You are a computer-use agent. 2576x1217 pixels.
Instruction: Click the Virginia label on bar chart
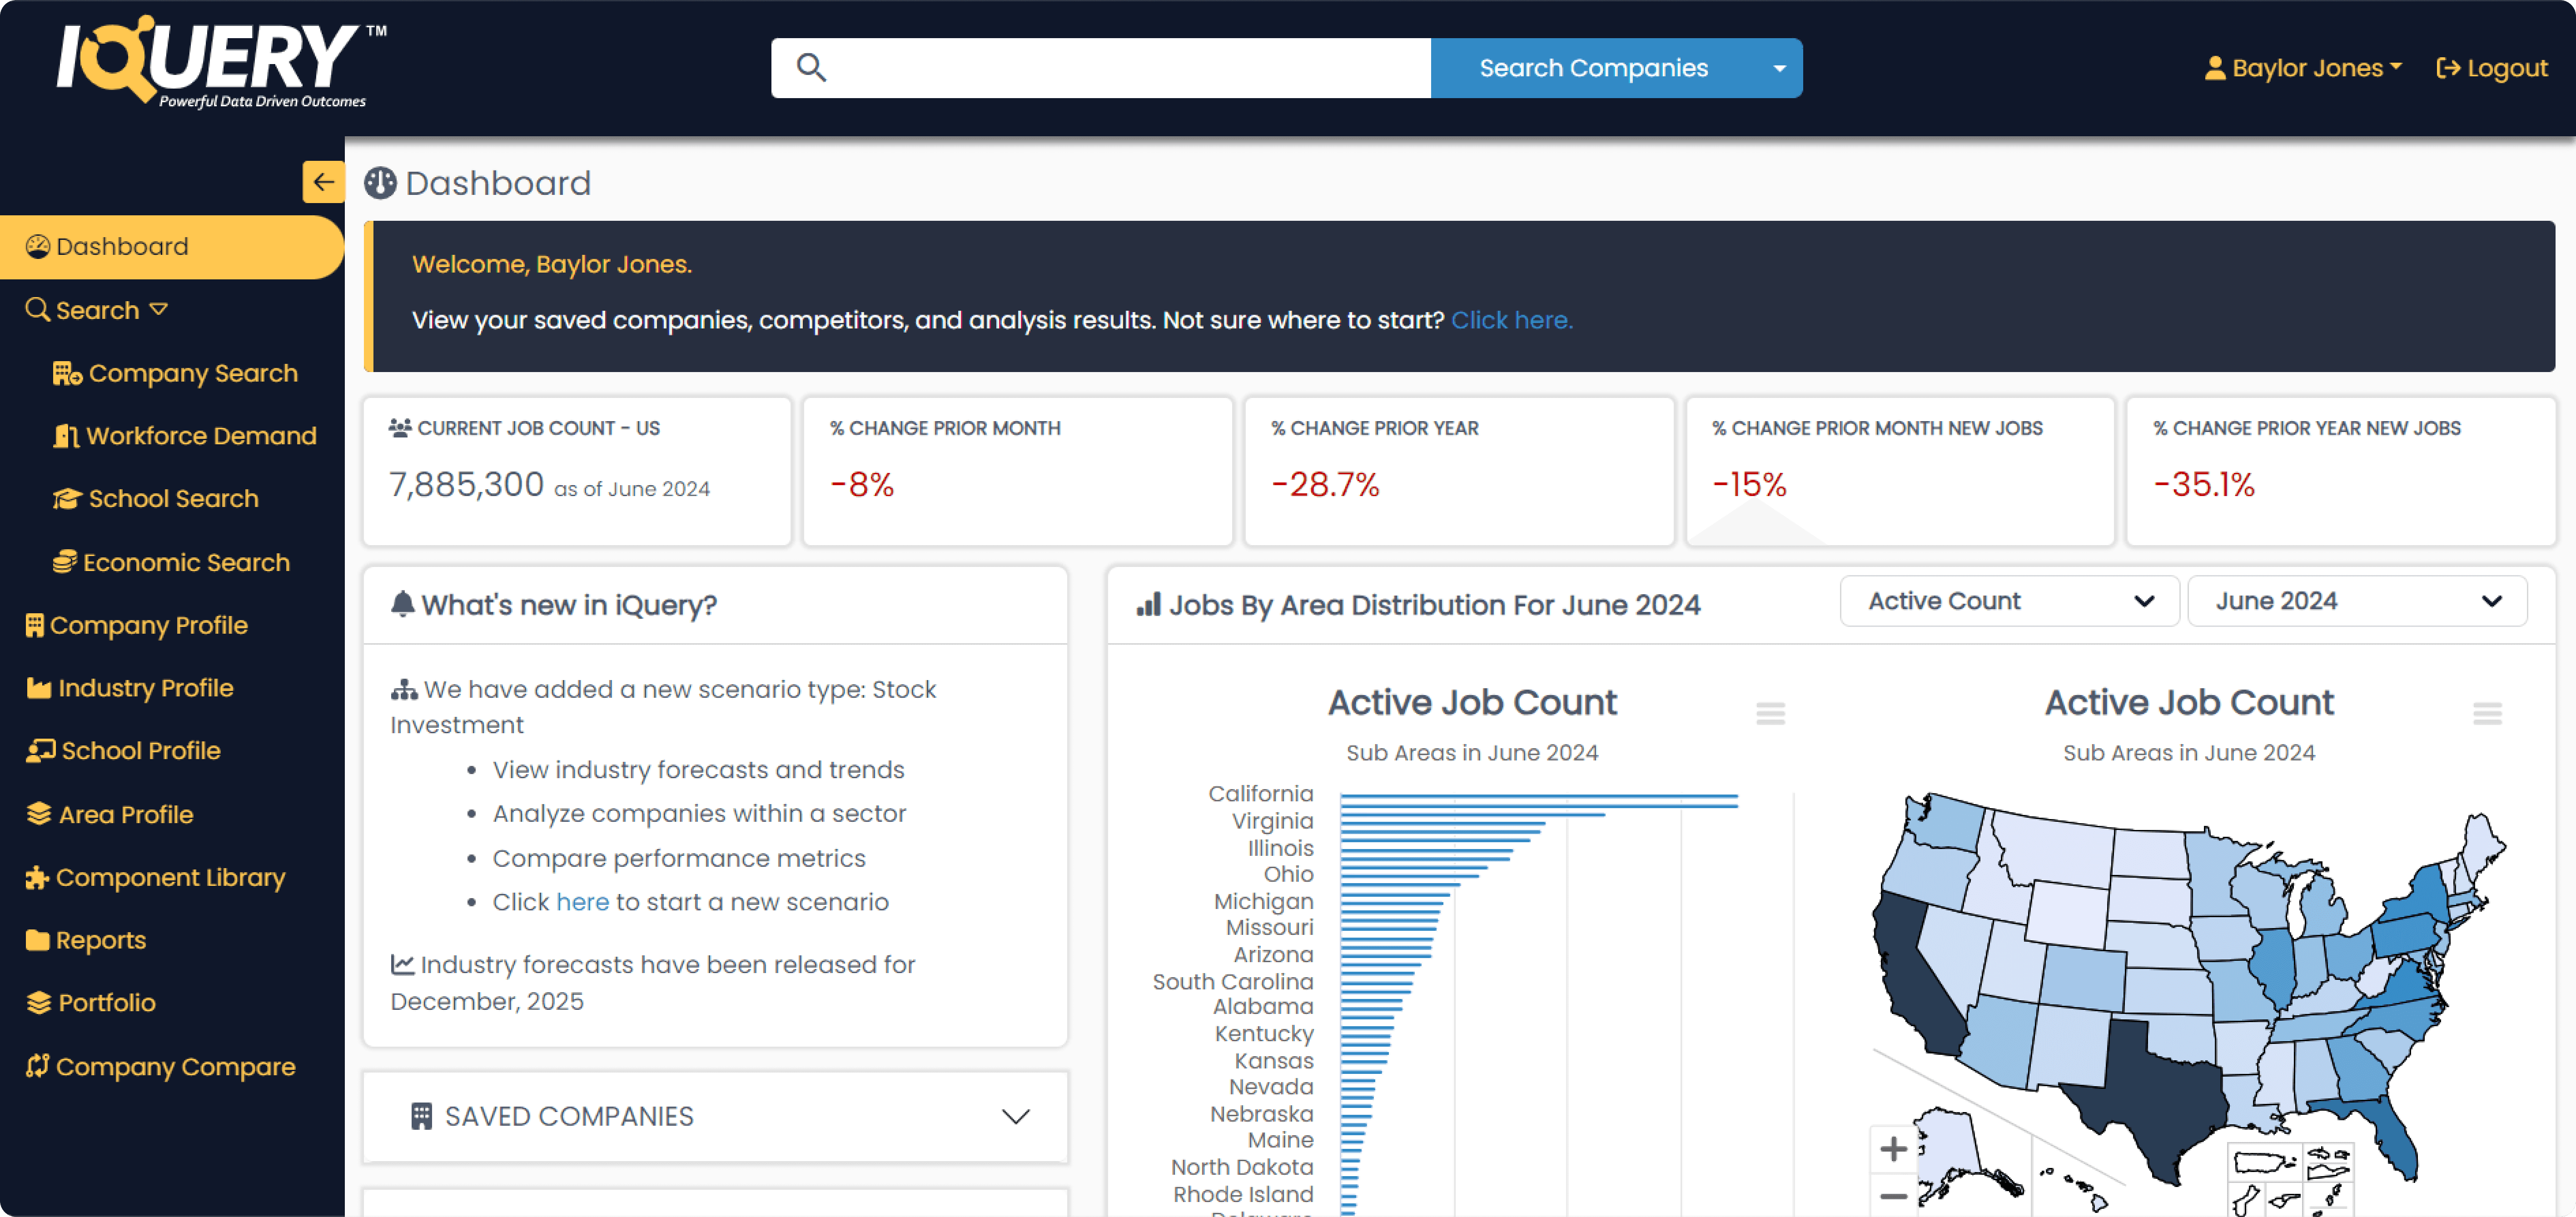tap(1272, 821)
